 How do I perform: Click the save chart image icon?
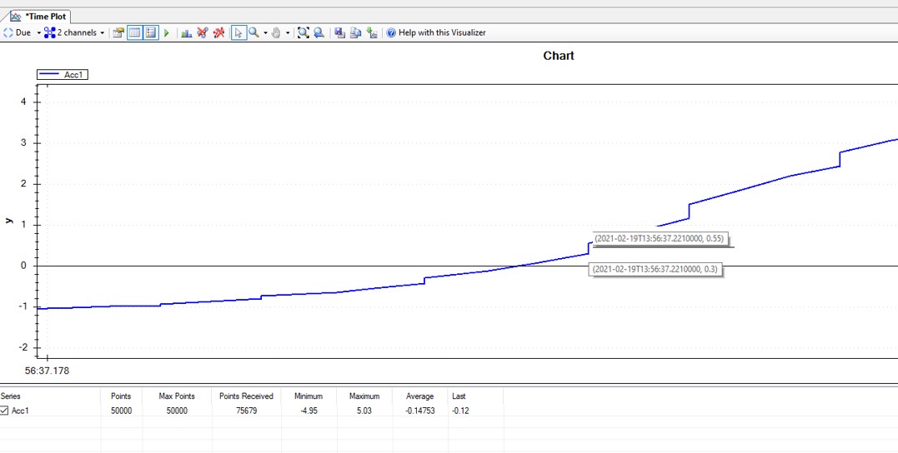click(x=339, y=32)
